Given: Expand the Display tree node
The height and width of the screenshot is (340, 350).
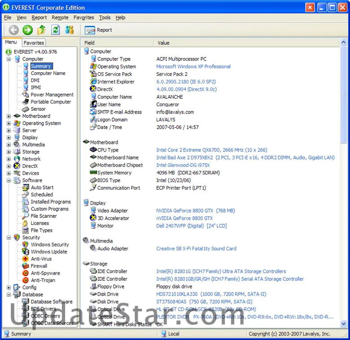Looking at the screenshot, I should pyautogui.click(x=9, y=138).
